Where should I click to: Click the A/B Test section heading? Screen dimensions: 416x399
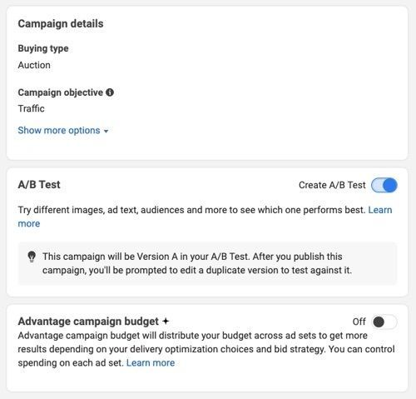[x=39, y=184]
